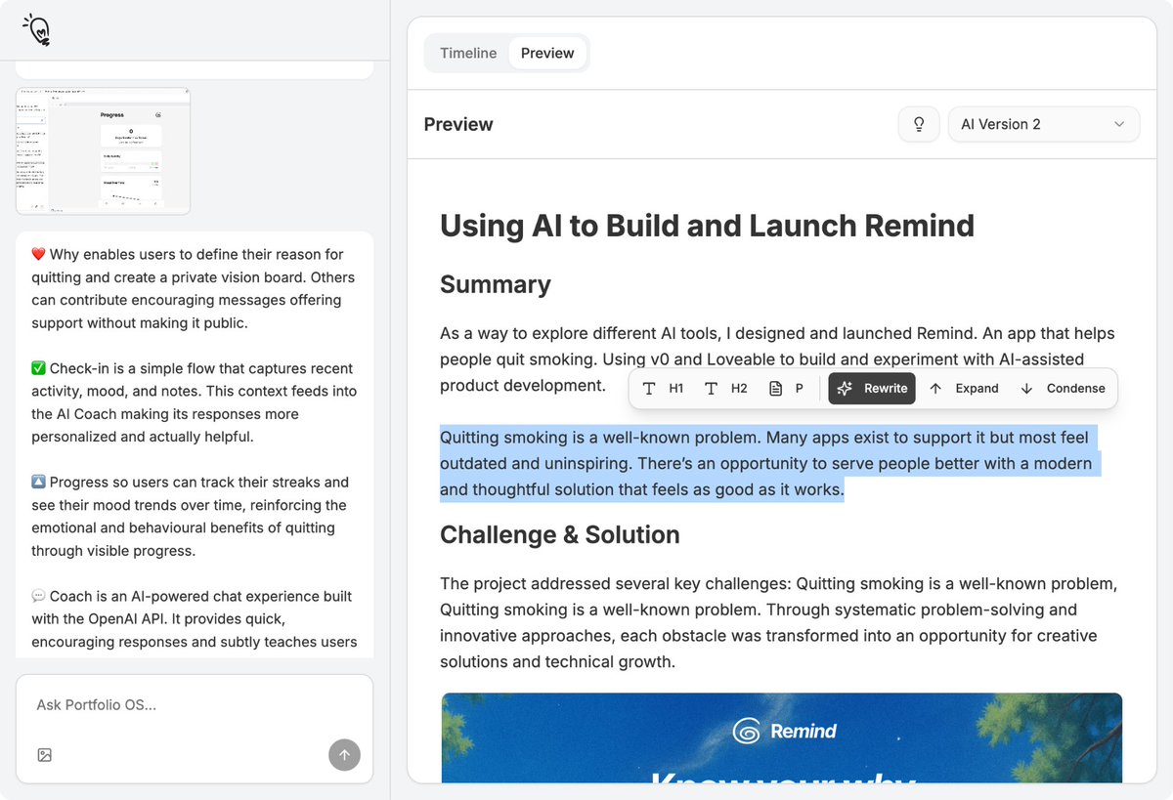1173x800 pixels.
Task: Click the 'Preview' panel header label
Action: point(458,124)
